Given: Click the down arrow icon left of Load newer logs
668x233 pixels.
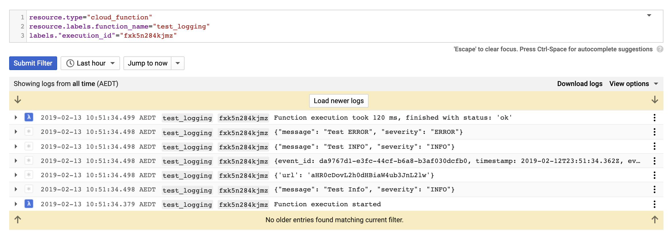Looking at the screenshot, I should 18,100.
